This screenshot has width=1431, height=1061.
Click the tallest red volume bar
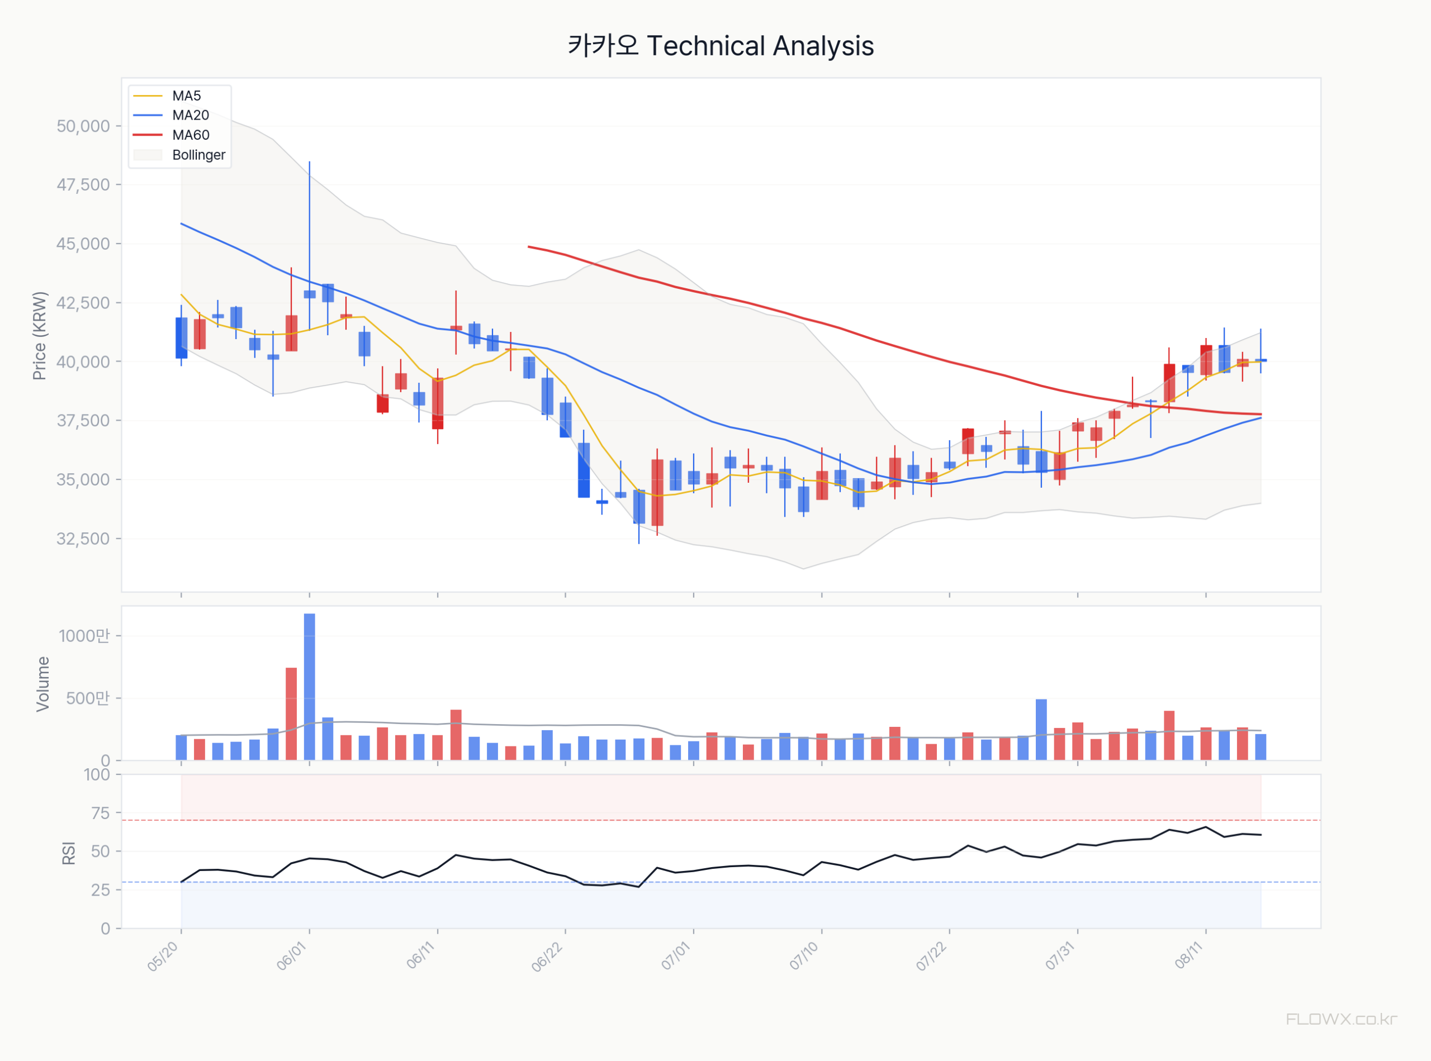click(x=291, y=713)
